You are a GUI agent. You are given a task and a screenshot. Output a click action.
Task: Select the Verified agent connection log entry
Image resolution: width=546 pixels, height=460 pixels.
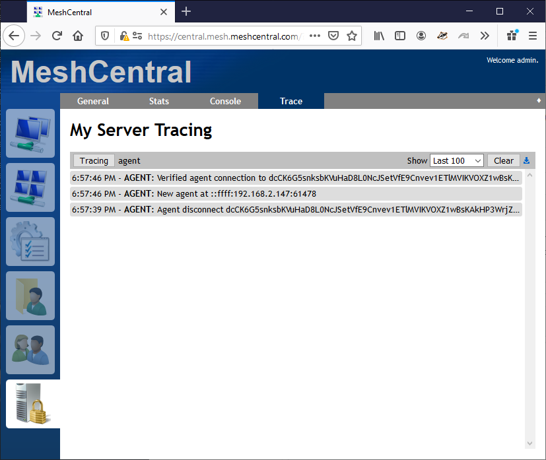296,178
